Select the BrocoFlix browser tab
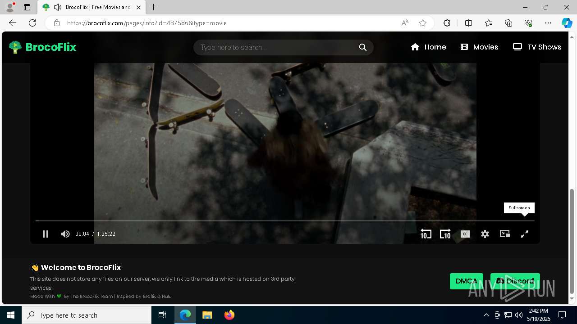 [92, 7]
